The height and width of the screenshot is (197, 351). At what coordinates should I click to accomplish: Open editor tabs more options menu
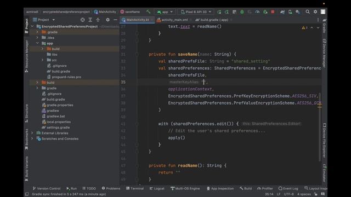[x=318, y=20]
